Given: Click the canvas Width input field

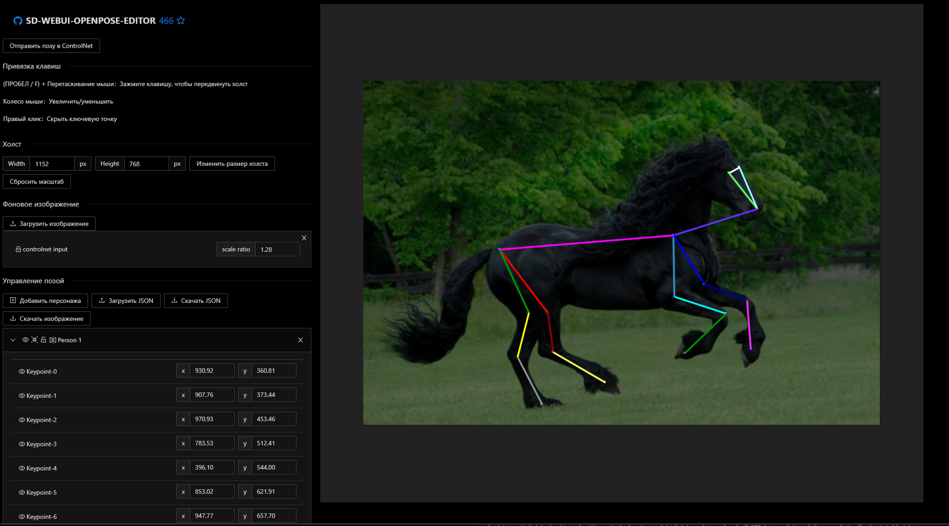Looking at the screenshot, I should tap(52, 164).
